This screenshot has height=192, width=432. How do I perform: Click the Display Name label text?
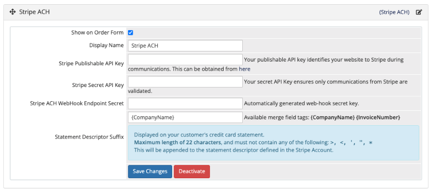(x=106, y=46)
